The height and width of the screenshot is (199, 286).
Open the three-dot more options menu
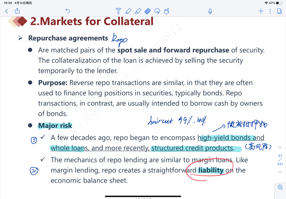[270, 11]
